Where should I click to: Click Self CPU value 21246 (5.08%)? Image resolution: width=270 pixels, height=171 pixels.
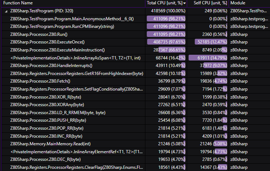214,144
